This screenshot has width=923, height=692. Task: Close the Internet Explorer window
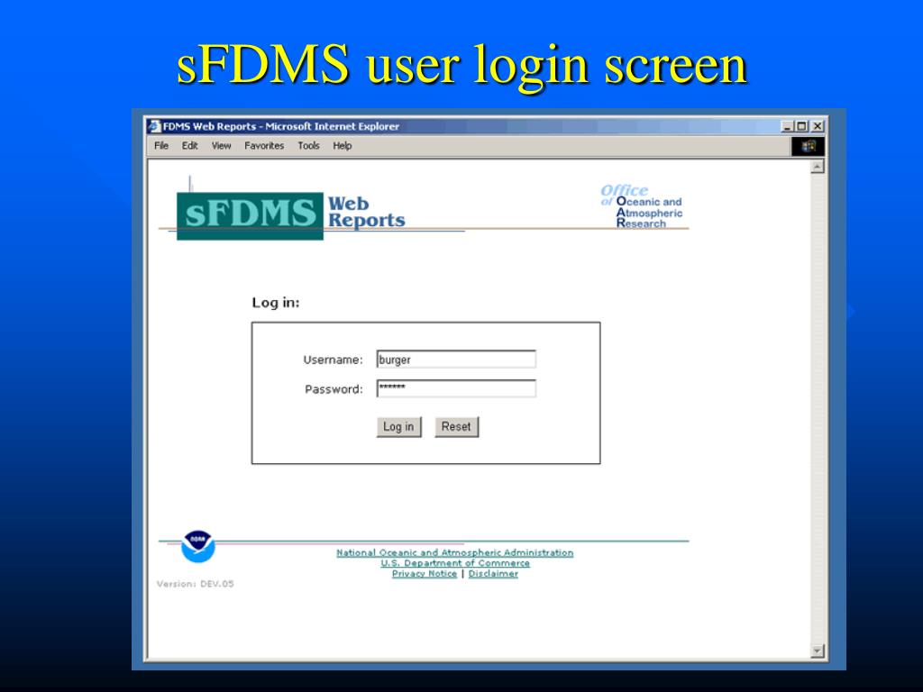(x=817, y=126)
